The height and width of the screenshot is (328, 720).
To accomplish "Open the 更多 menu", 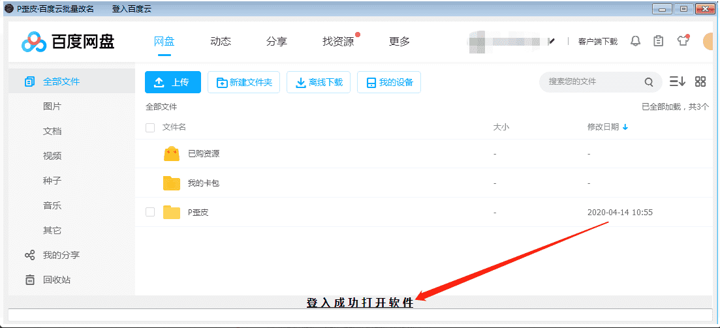I will coord(399,42).
